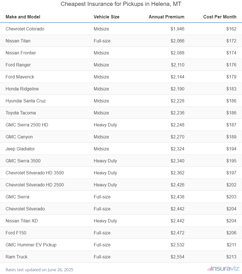This screenshot has width=242, height=274.
Task: Click the Nissan Titan model cell
Action: point(18,41)
